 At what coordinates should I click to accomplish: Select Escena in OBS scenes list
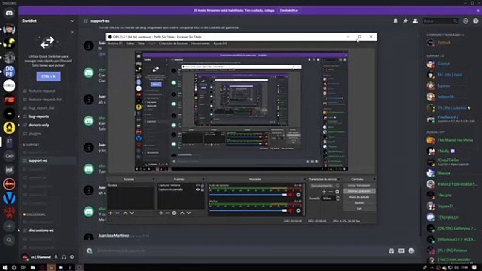pyautogui.click(x=130, y=186)
